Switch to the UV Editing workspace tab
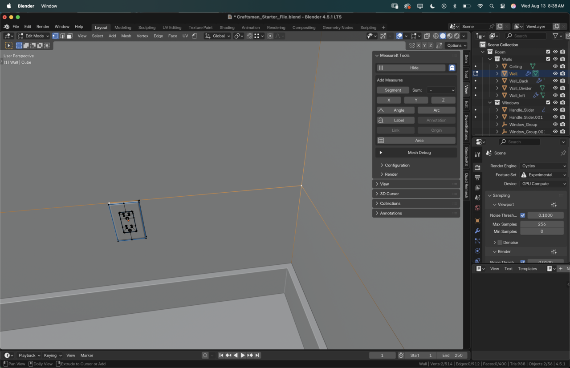This screenshot has width=570, height=368. pyautogui.click(x=172, y=28)
